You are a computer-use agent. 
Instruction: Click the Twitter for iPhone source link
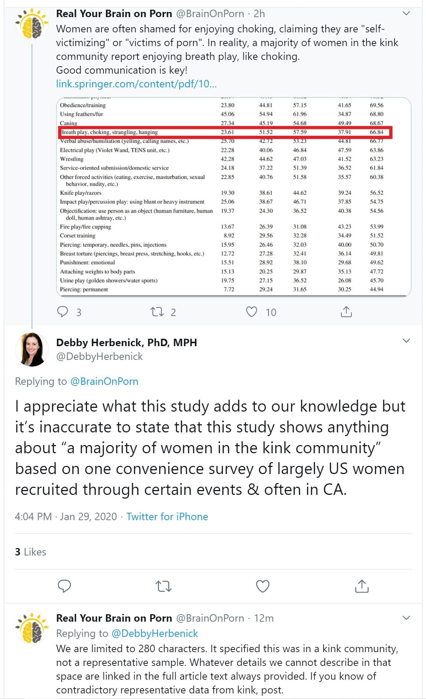coord(167,516)
